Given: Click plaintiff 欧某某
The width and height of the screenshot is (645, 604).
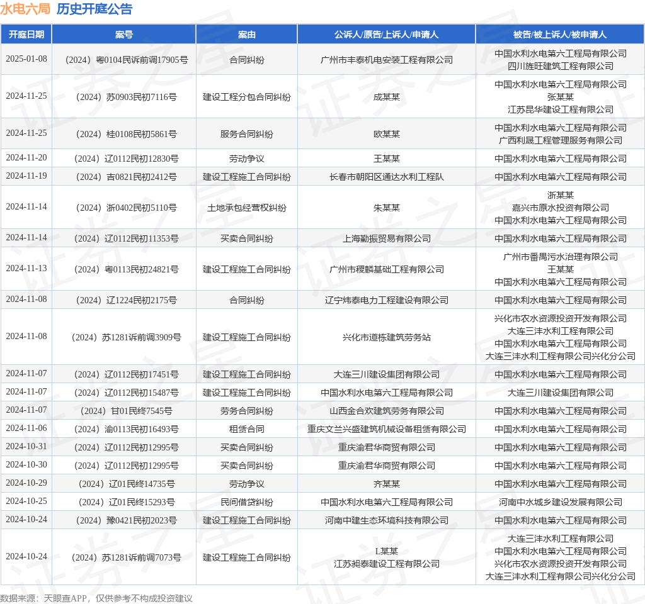Looking at the screenshot, I should point(387,134).
